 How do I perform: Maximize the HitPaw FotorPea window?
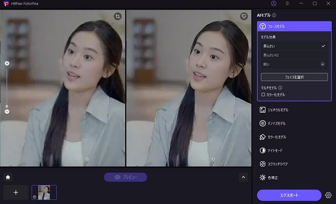click(315, 3)
